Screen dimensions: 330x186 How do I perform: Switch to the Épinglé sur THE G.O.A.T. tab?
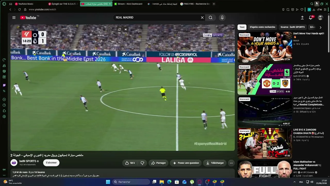63,4
